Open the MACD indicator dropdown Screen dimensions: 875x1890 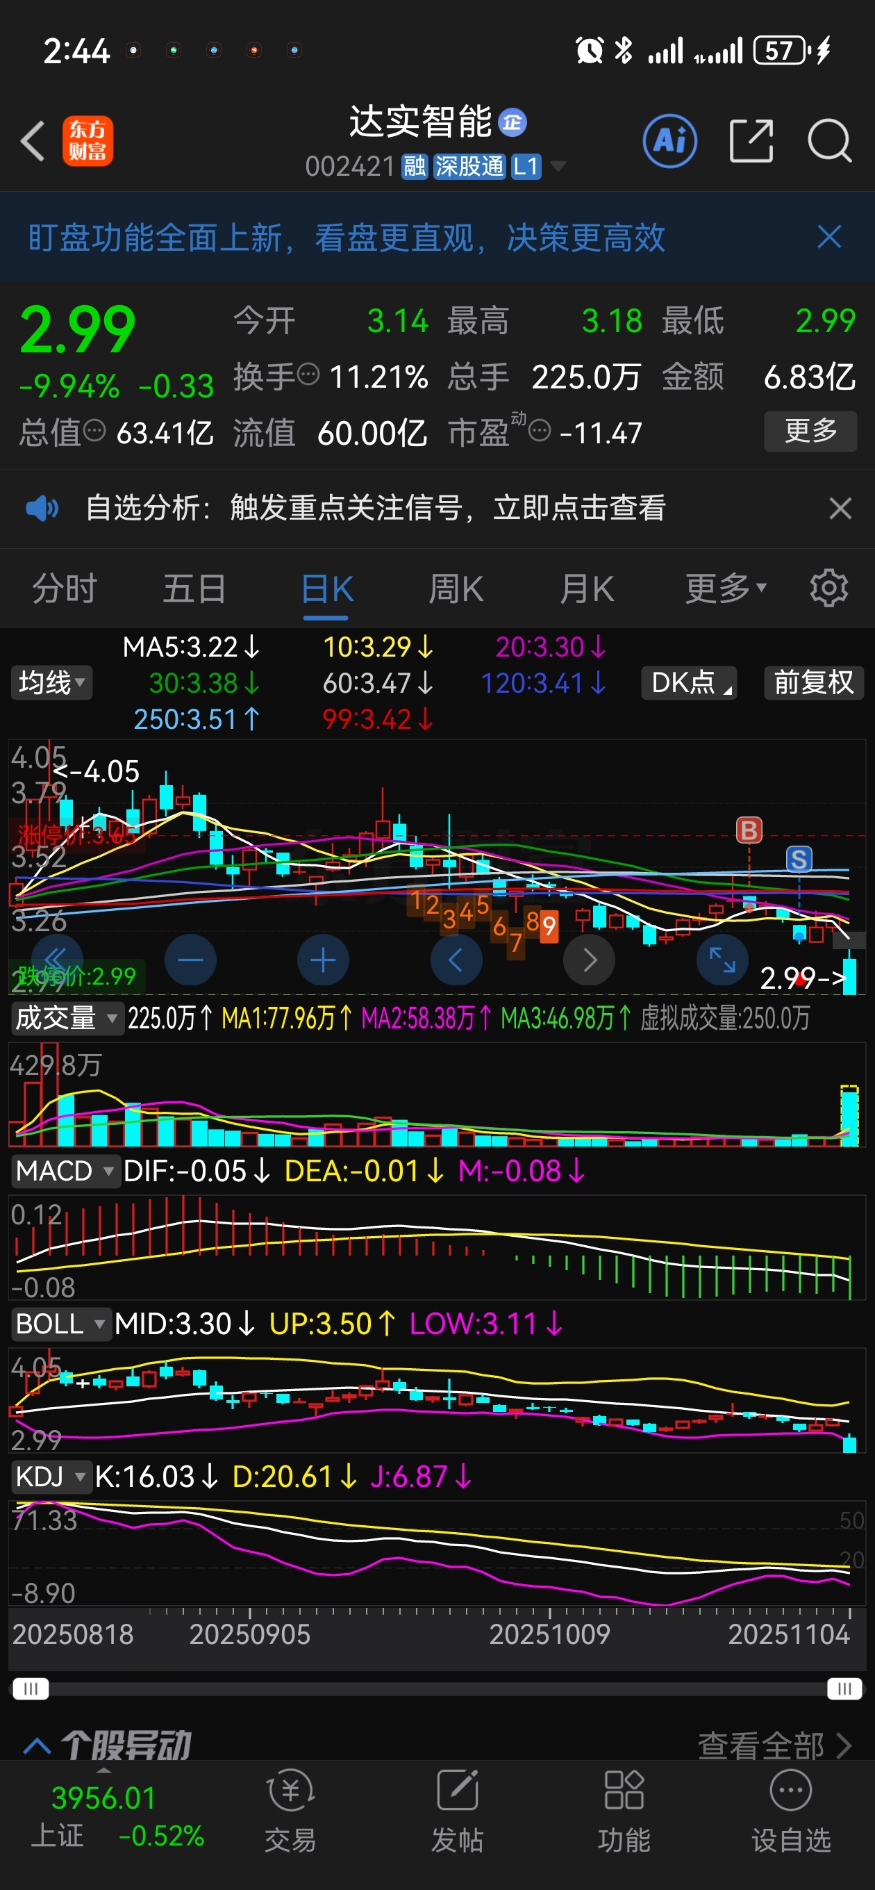coord(65,1171)
